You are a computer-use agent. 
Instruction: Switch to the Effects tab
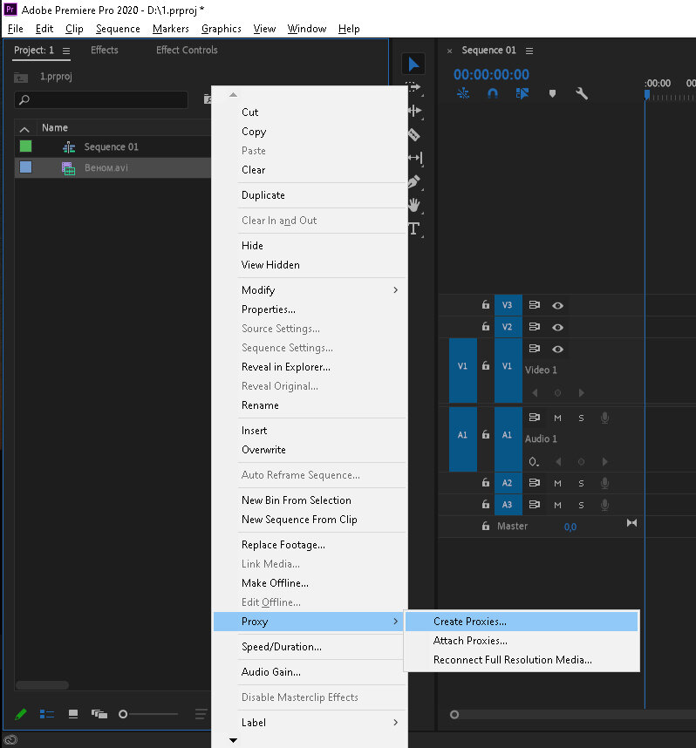pyautogui.click(x=105, y=50)
